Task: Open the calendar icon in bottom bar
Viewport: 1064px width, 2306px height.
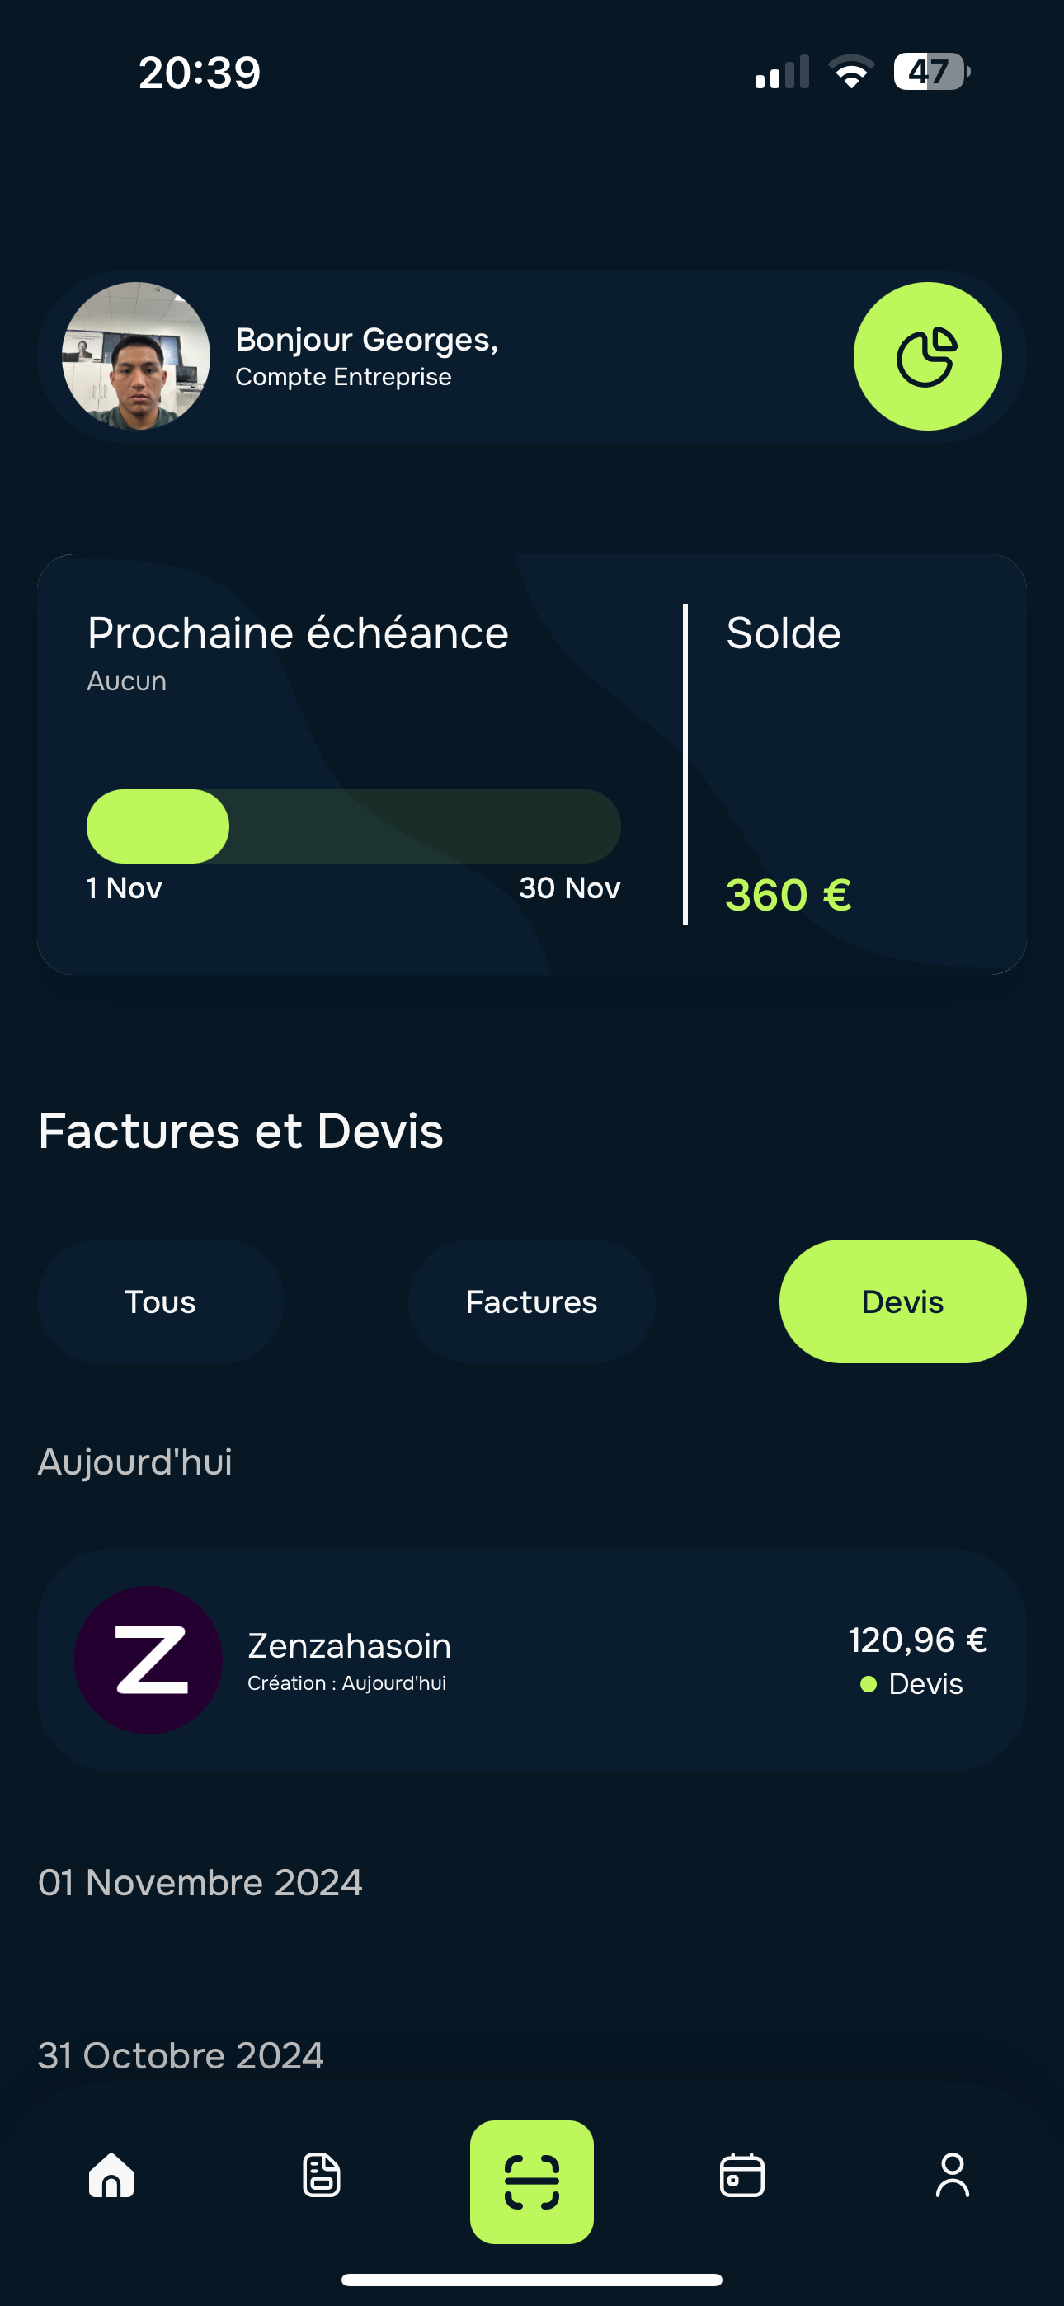Action: (742, 2176)
